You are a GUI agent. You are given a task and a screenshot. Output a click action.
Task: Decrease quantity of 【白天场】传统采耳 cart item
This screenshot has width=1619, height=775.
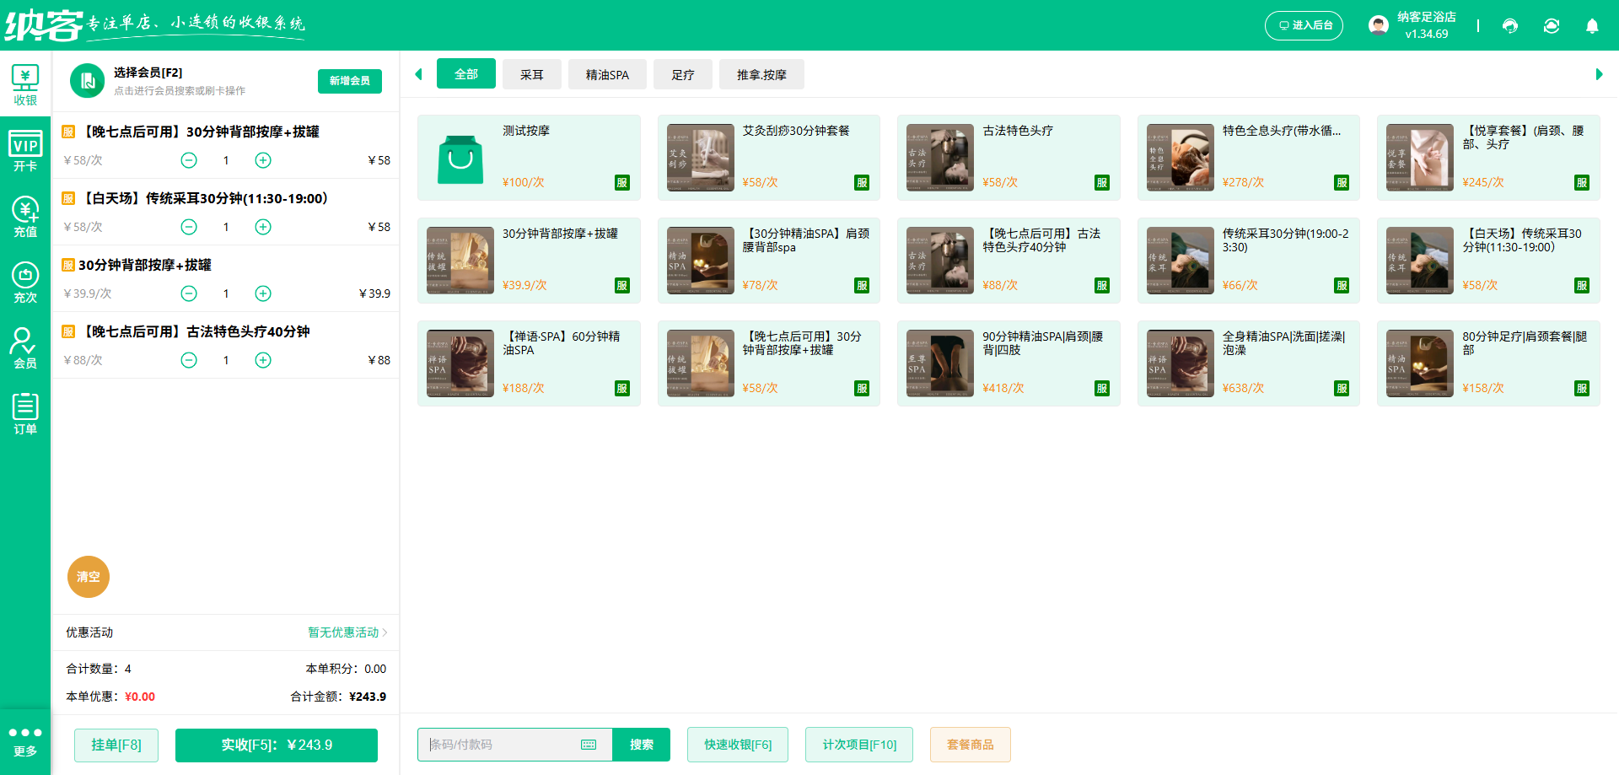coord(189,227)
